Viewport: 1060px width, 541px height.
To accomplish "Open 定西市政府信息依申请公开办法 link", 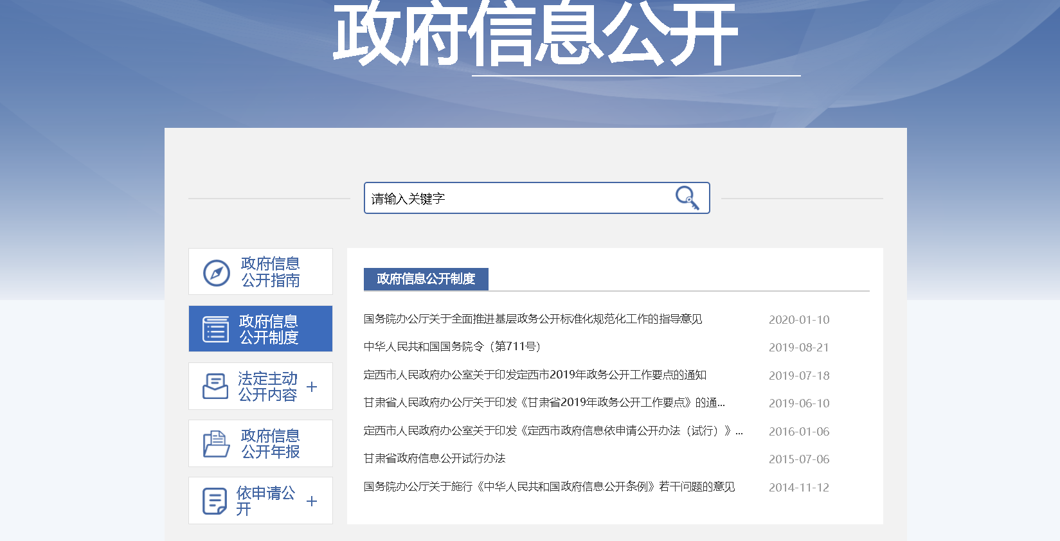I will pyautogui.click(x=553, y=431).
